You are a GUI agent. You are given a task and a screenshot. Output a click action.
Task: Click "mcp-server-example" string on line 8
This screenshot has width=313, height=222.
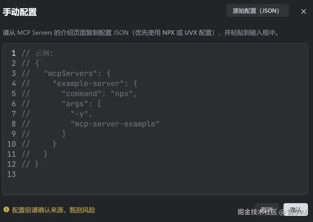point(115,124)
